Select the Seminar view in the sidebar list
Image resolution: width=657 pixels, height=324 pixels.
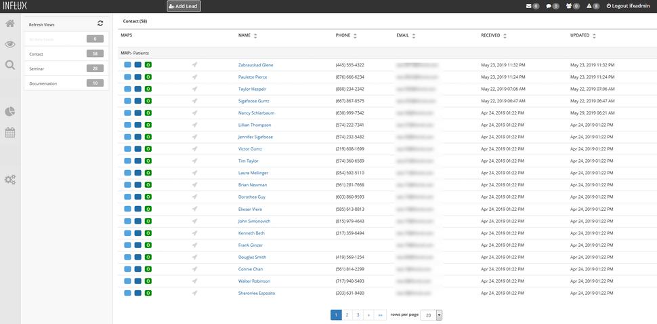tap(62, 68)
